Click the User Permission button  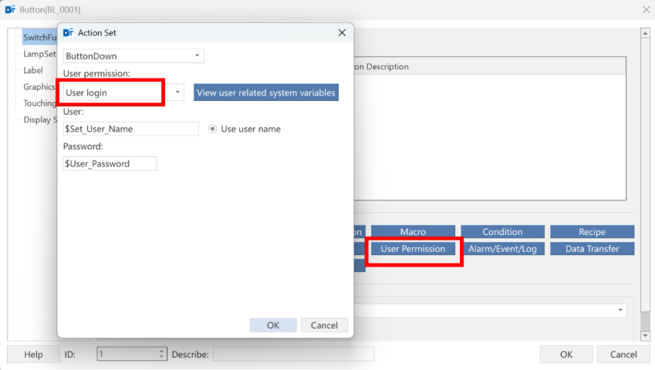(x=413, y=249)
